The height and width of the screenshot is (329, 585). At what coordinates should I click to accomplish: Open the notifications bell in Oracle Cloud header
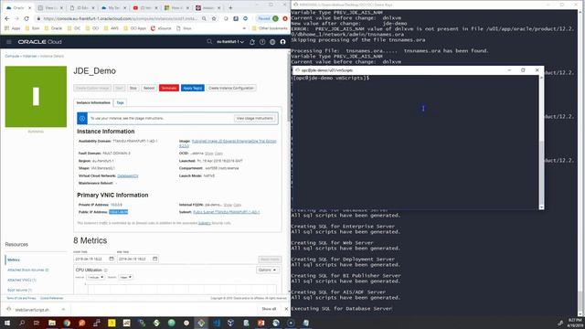(x=252, y=42)
